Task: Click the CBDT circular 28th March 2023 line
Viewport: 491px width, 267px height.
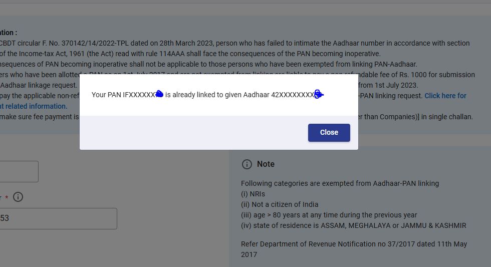Action: [234, 44]
